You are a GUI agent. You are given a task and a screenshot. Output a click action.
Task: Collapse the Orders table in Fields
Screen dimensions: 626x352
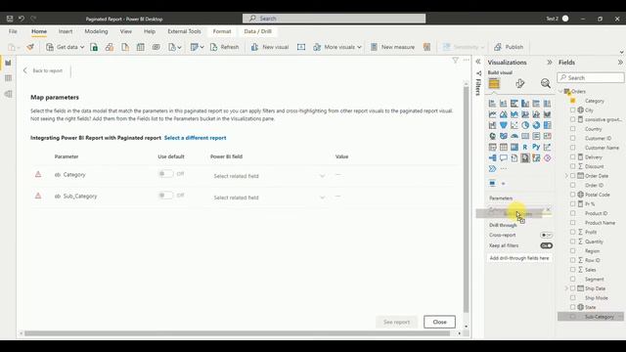pyautogui.click(x=560, y=91)
